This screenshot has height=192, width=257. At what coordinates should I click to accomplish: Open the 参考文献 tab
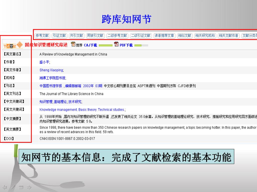tap(42, 35)
